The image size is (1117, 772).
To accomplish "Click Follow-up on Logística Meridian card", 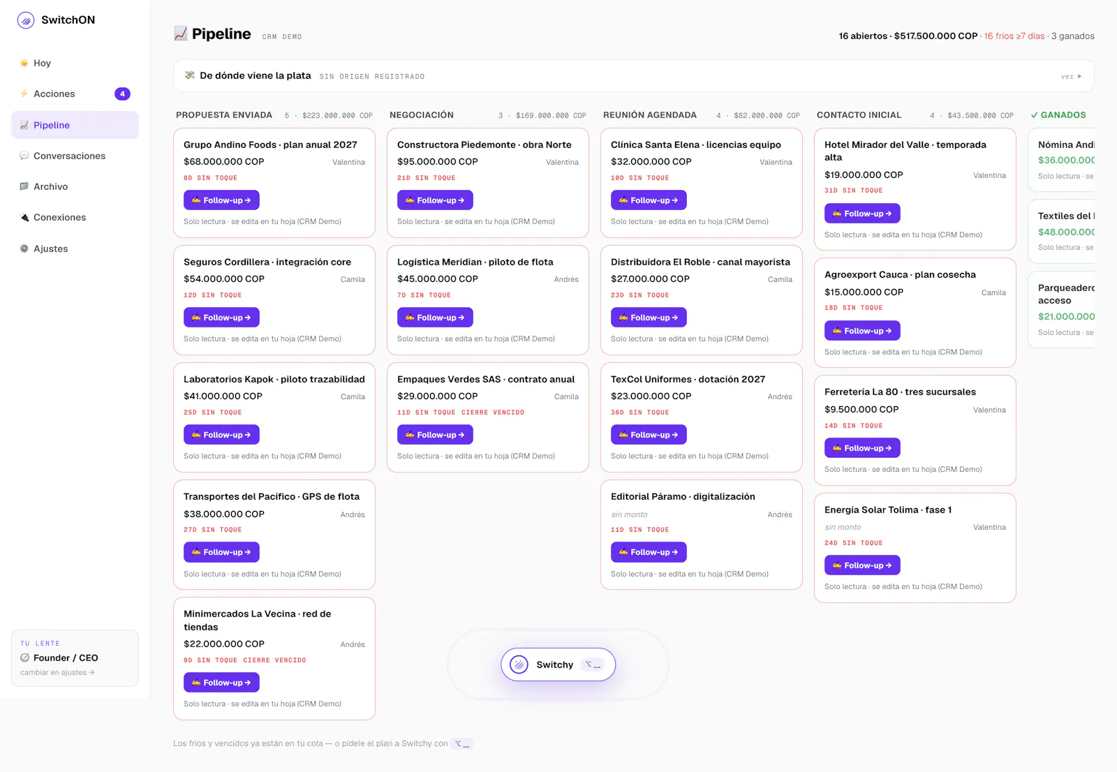I will (435, 318).
